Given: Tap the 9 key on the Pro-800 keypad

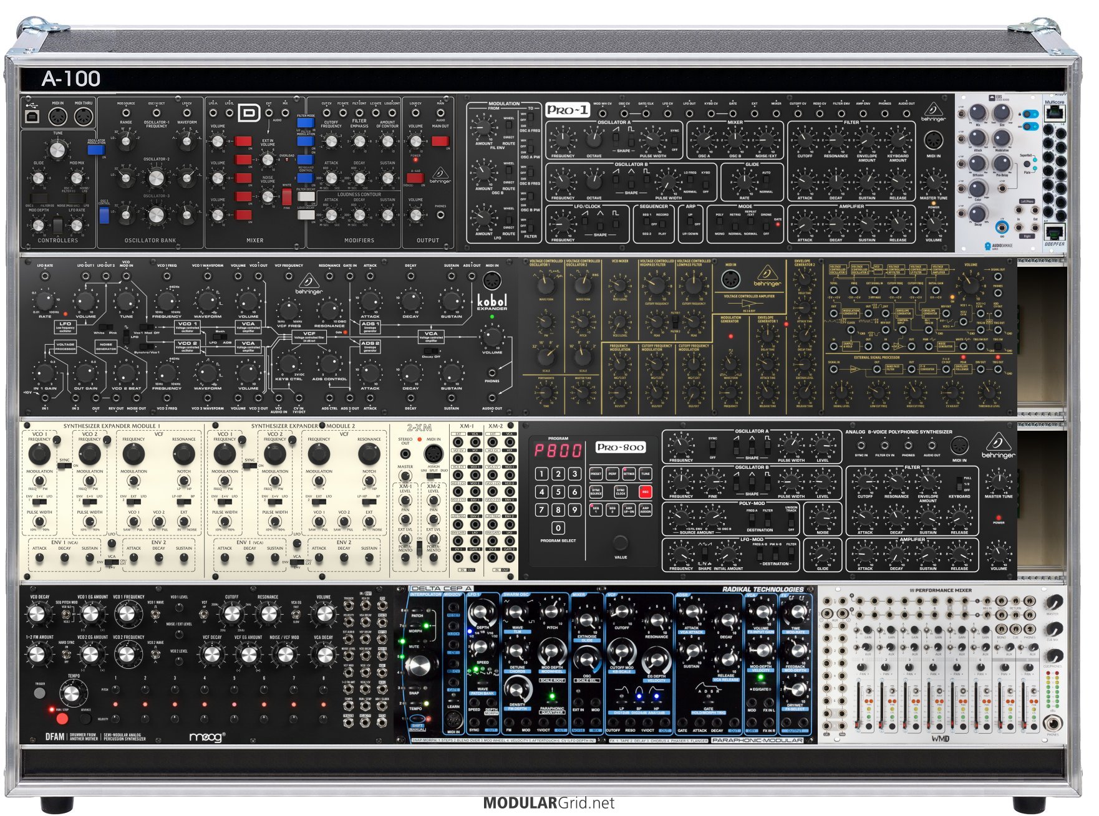Looking at the screenshot, I should point(574,509).
